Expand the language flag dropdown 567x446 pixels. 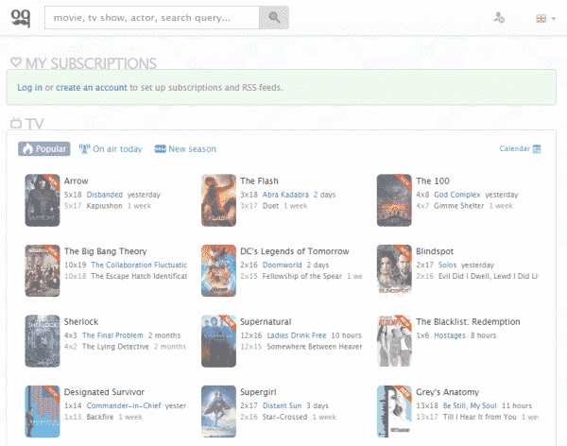click(545, 19)
